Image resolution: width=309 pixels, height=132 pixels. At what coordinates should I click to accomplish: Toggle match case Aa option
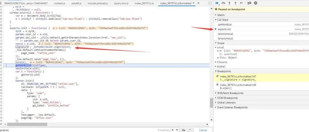pyautogui.click(x=183, y=130)
